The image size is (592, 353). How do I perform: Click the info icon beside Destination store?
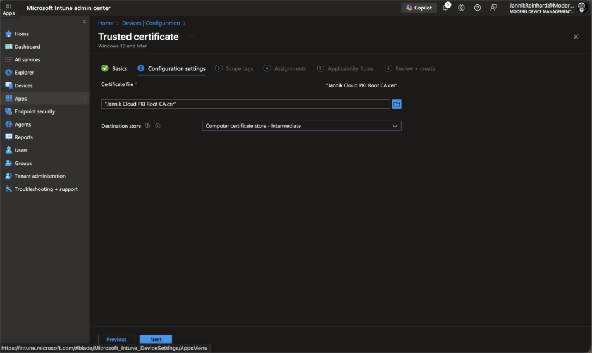(x=157, y=126)
